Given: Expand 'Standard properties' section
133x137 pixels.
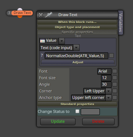Looking at the screenshot, I should click(x=77, y=104).
